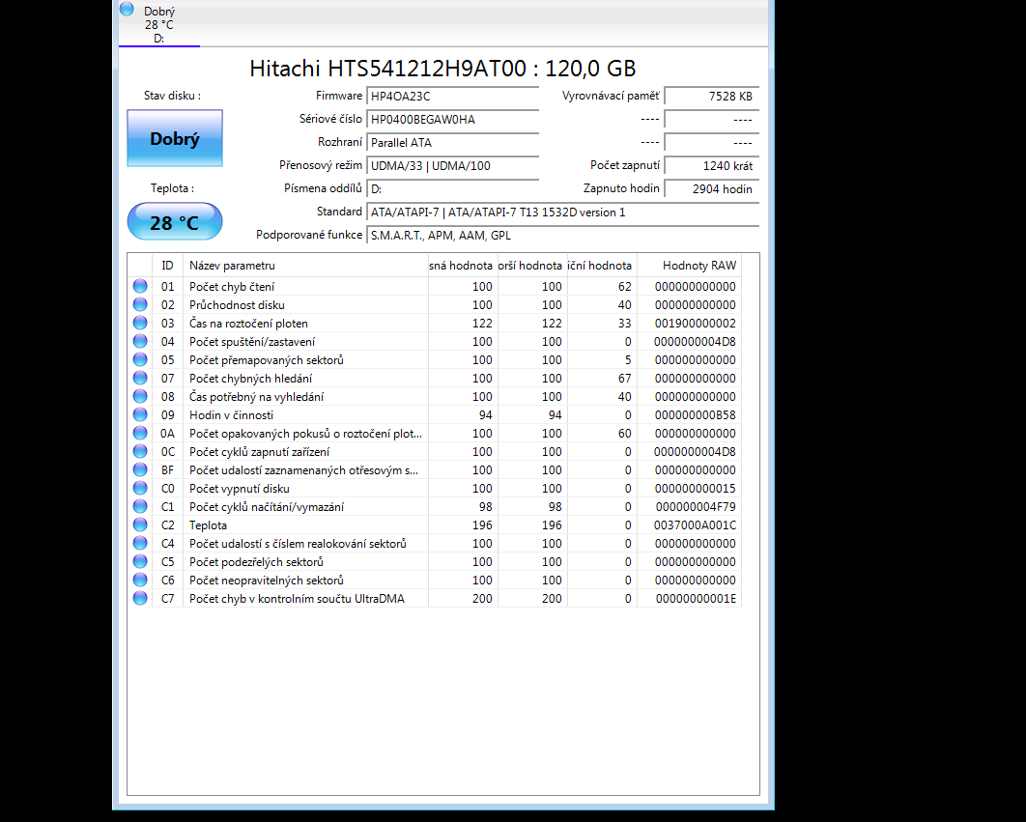This screenshot has height=822, width=1026.
Task: Click the power-on hours field 2904 hodin
Action: (712, 189)
